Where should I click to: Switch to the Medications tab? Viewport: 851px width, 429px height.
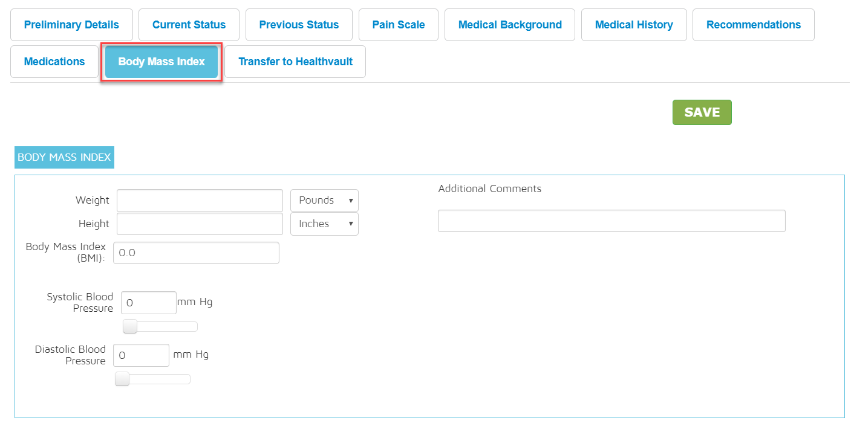click(54, 62)
